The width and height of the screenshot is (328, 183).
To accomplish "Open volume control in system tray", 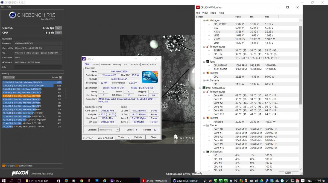I will coord(287,181).
